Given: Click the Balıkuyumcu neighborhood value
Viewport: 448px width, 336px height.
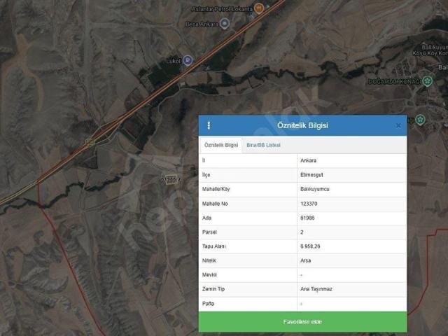Looking at the screenshot, I should 315,189.
